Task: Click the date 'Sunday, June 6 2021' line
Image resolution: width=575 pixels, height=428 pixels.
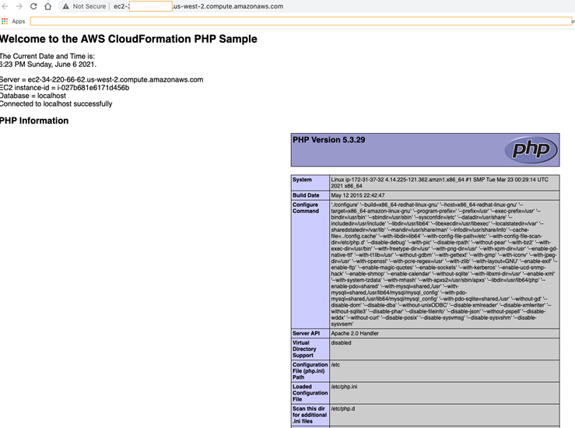Action: [48, 64]
